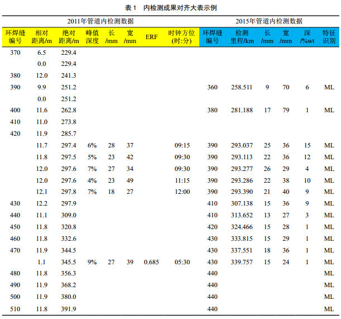Click the absolute distance cell 391.9
The image size is (341, 319).
(69, 309)
